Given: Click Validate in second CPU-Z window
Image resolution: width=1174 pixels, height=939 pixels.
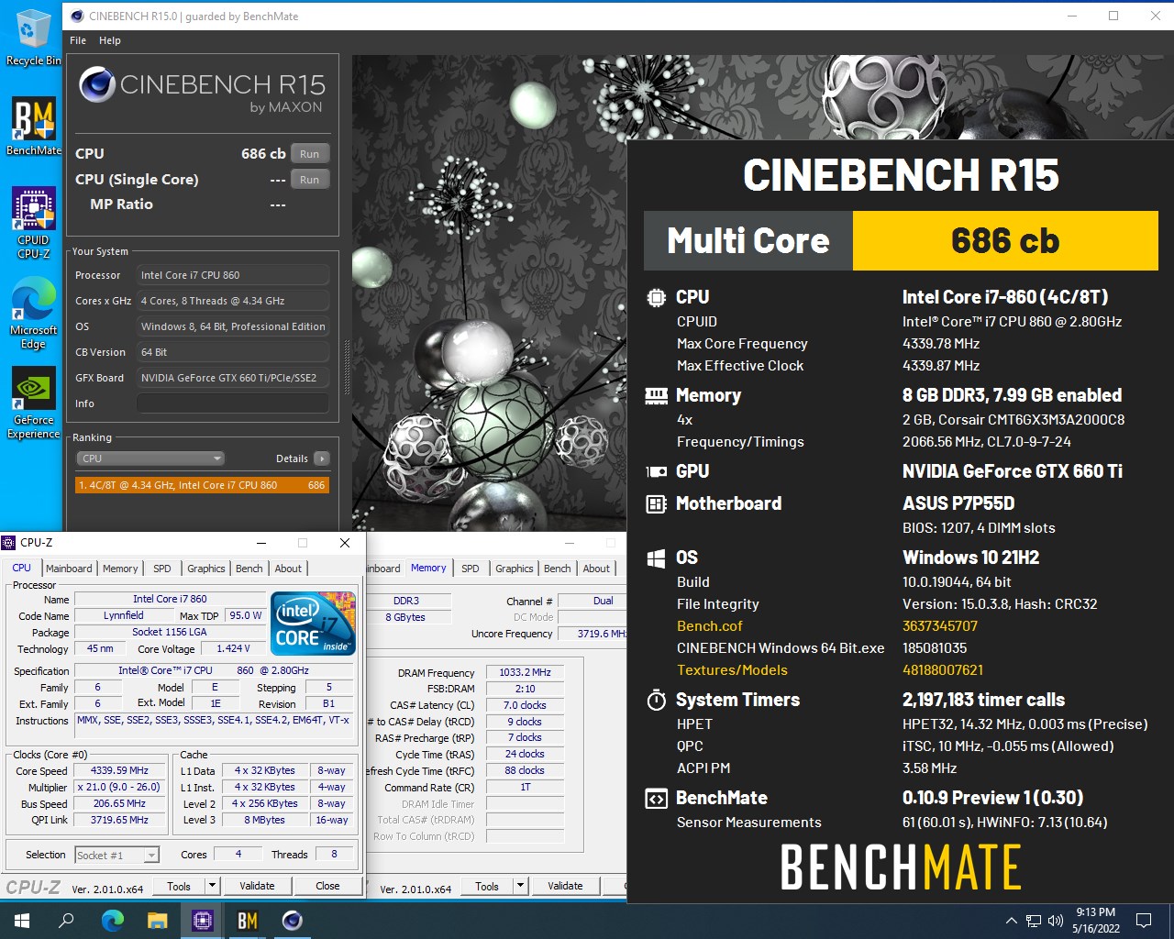Looking at the screenshot, I should point(565,886).
